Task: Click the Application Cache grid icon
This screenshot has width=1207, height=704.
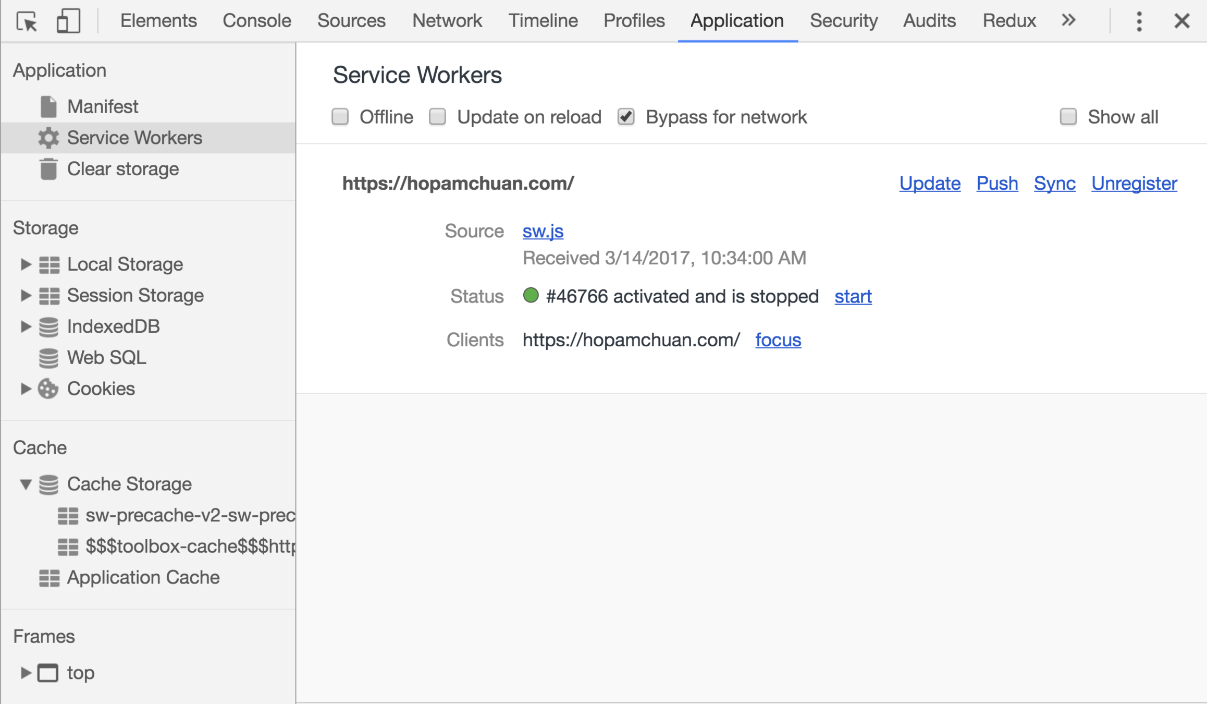Action: click(x=50, y=578)
